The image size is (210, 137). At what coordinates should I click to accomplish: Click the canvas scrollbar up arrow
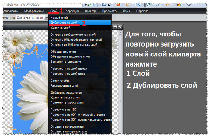(120, 32)
